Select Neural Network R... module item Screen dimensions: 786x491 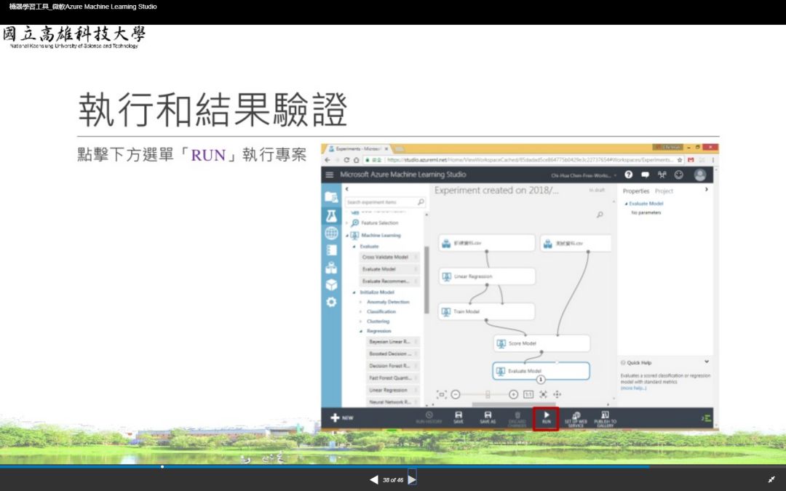click(392, 402)
